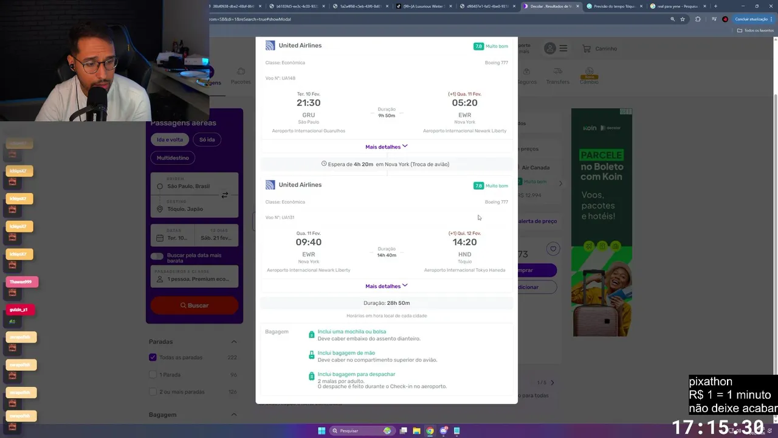Image resolution: width=778 pixels, height=438 pixels.
Task: Click Concluir atualização button
Action: click(x=754, y=19)
